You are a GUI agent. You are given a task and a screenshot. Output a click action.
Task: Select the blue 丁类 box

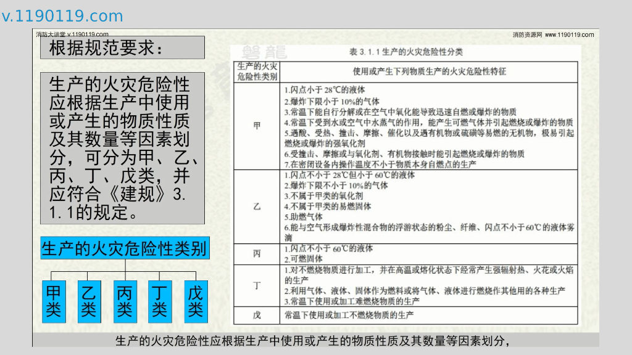160,301
